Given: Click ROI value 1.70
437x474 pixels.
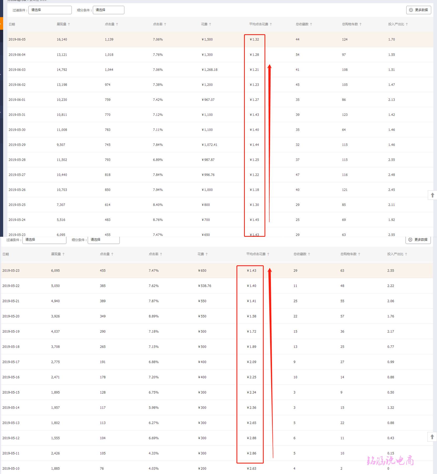Looking at the screenshot, I should pyautogui.click(x=392, y=39).
